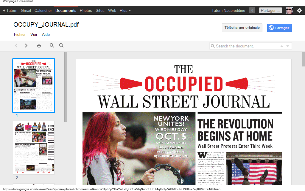Image resolution: width=305 pixels, height=191 pixels.
Task: Click the OCCUPY_JOURNAL.pdf title
Action: point(46,25)
